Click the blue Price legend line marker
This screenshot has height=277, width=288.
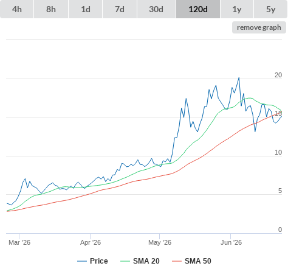tap(82, 261)
